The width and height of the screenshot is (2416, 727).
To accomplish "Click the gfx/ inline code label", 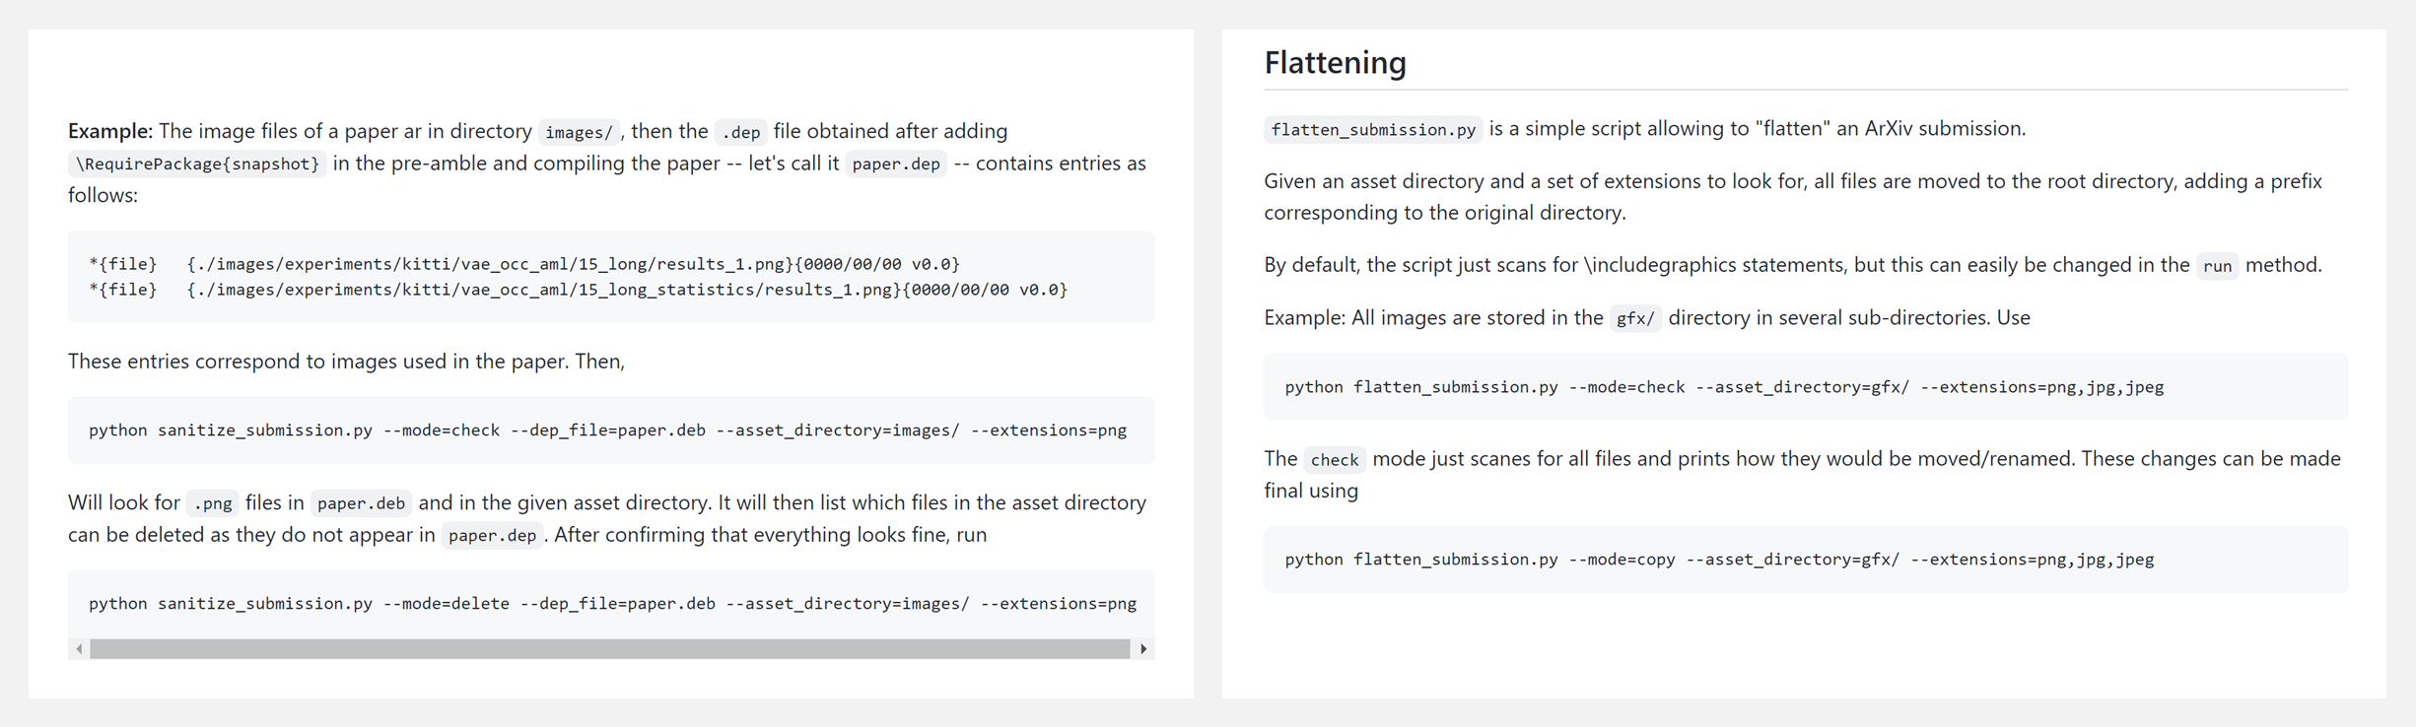I will 1635,319.
